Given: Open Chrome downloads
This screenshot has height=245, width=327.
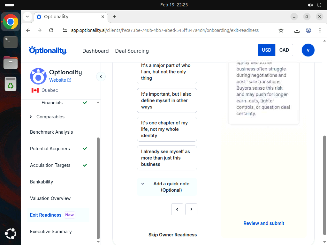Looking at the screenshot, I should (x=297, y=30).
